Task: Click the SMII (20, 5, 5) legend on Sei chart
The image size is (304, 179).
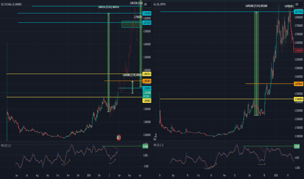Action: [x=158, y=145]
